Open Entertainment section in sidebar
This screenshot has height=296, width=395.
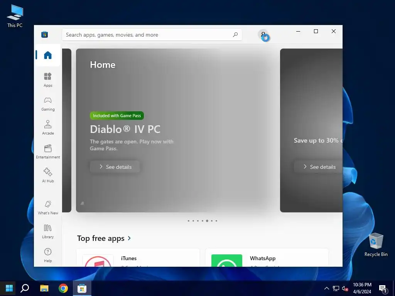coord(47,151)
